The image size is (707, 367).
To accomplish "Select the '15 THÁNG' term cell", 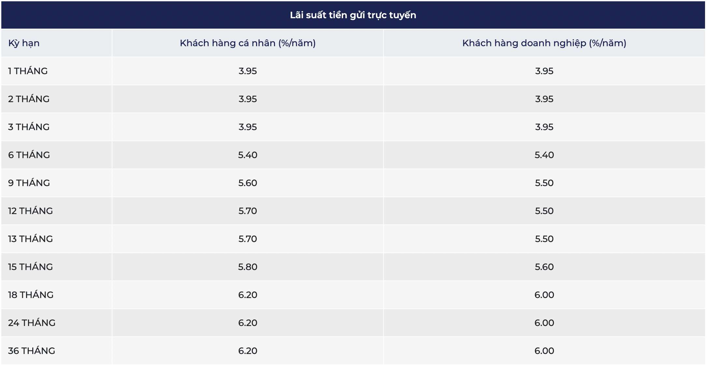I will tap(31, 267).
